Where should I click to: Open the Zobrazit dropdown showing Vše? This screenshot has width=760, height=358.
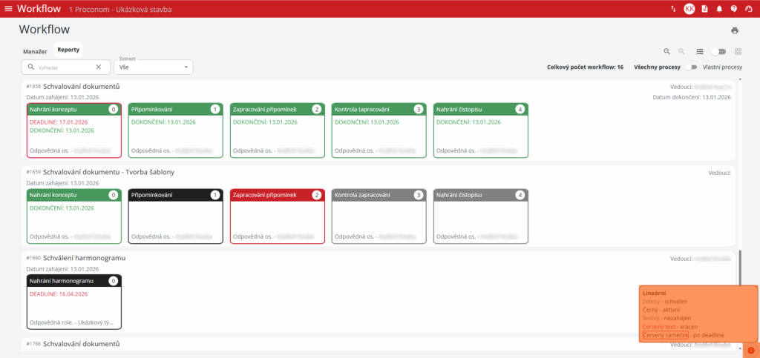(x=154, y=67)
